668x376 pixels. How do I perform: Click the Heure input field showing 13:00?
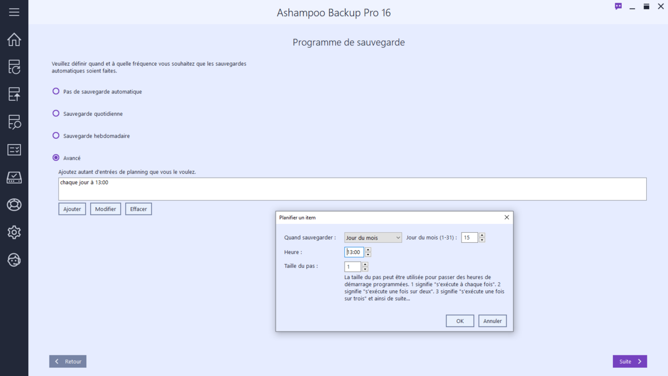tap(354, 252)
